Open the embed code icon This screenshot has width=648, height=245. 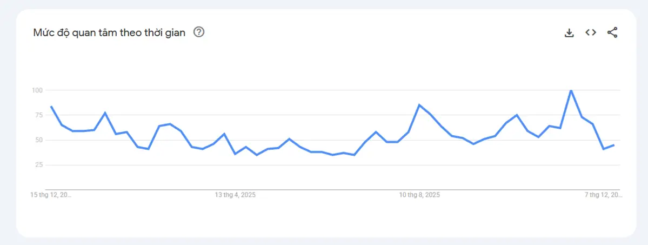pyautogui.click(x=591, y=32)
